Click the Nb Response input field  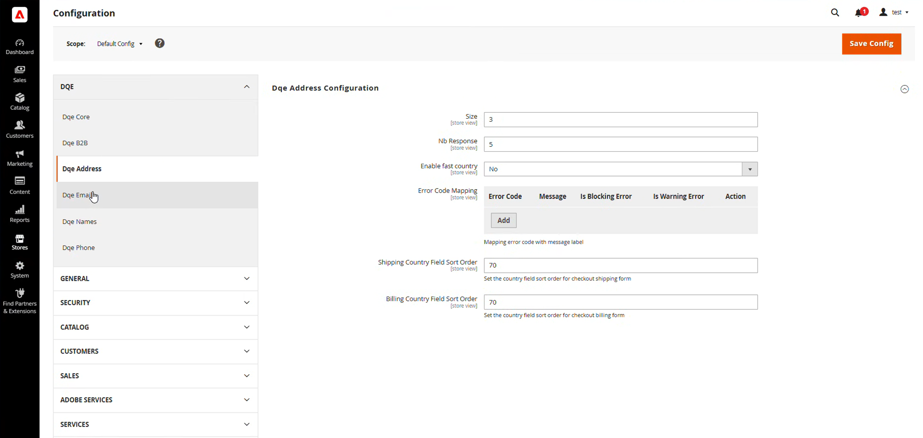(621, 144)
